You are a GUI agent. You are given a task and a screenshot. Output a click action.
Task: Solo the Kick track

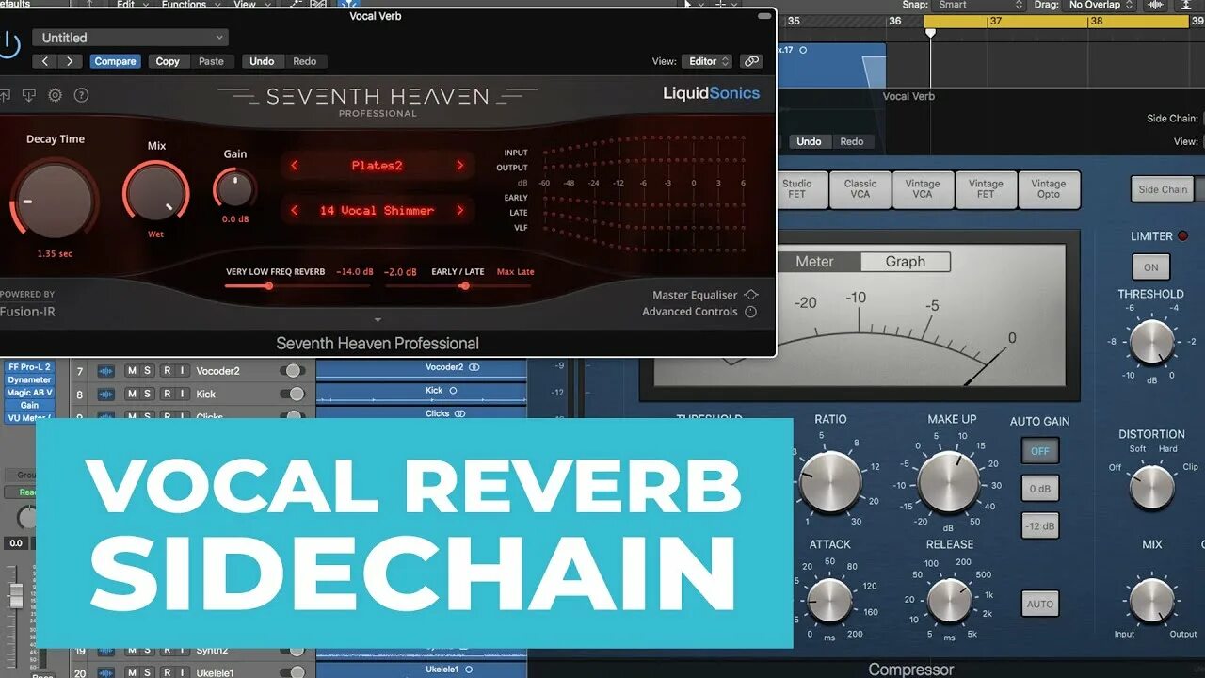pos(148,394)
